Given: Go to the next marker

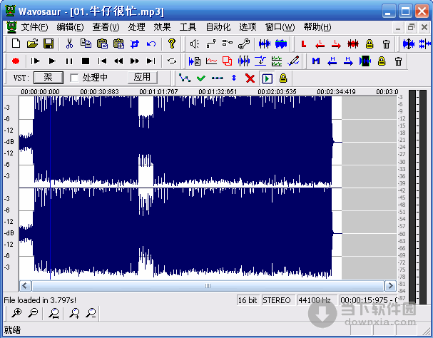Looking at the screenshot, I should pos(349,61).
